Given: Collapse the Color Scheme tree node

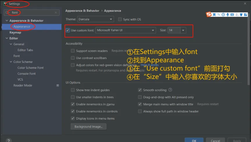Looking at the screenshot, I should [x=11, y=62].
